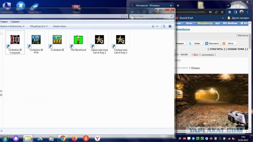
Task: Open the Chrome profile avatar
Action: (242, 12)
